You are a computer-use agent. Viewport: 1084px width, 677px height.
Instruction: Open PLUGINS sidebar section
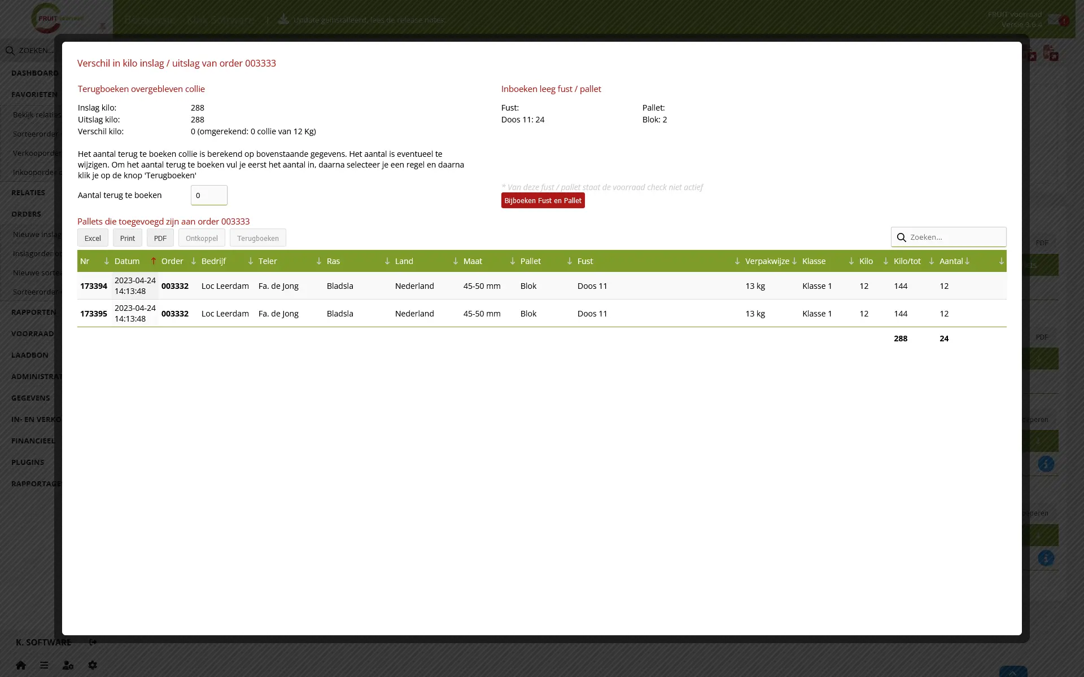pyautogui.click(x=28, y=462)
